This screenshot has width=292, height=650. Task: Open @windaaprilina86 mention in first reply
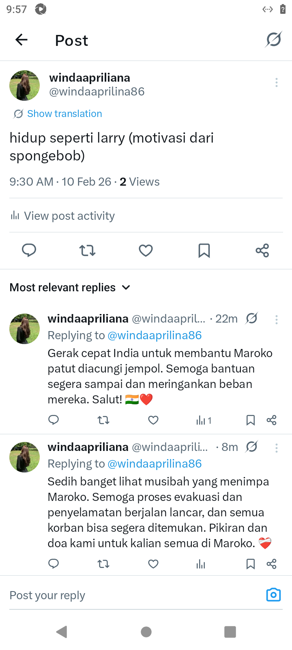[x=155, y=336]
